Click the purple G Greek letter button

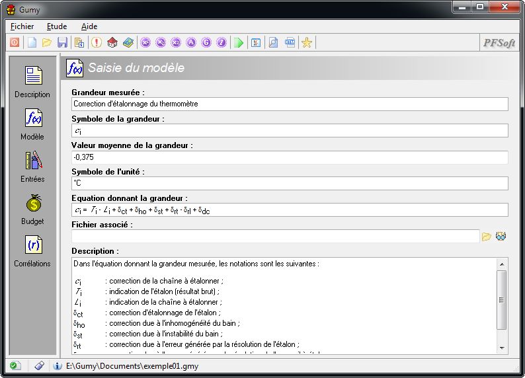click(206, 42)
